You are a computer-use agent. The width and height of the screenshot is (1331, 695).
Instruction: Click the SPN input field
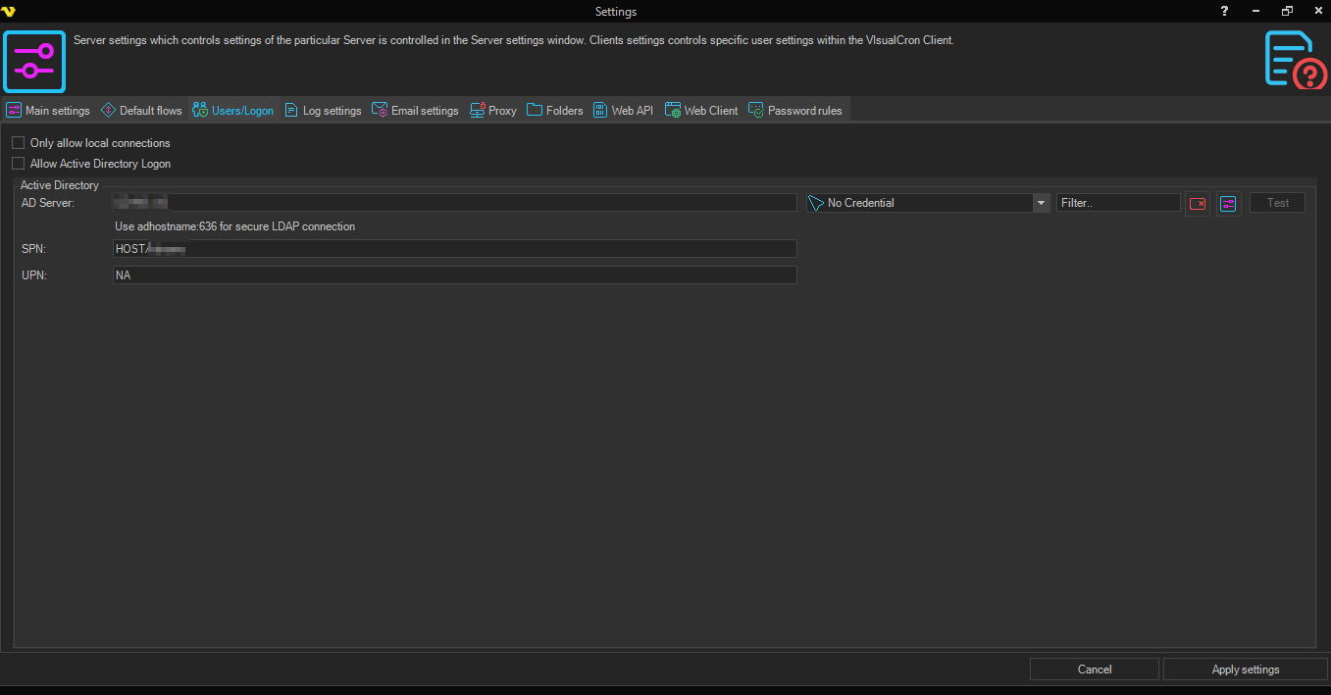455,249
